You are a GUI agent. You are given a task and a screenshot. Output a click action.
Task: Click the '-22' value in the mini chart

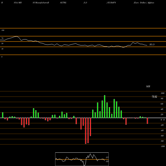(x=107, y=161)
